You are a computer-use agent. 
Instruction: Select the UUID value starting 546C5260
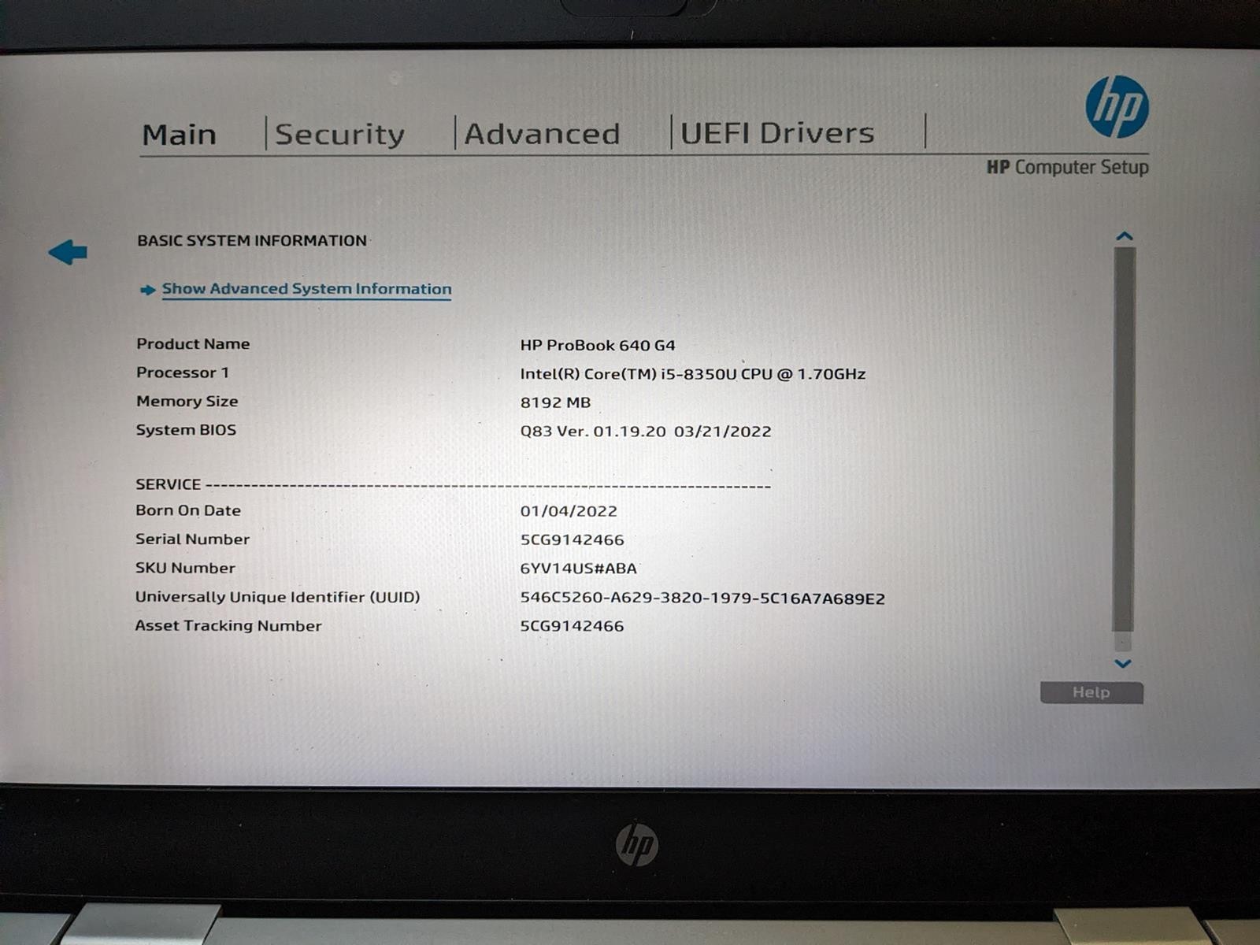tap(702, 598)
